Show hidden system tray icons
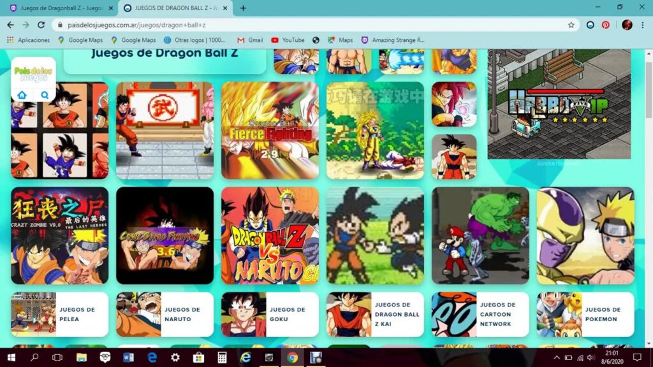This screenshot has height=367, width=653. (x=556, y=357)
